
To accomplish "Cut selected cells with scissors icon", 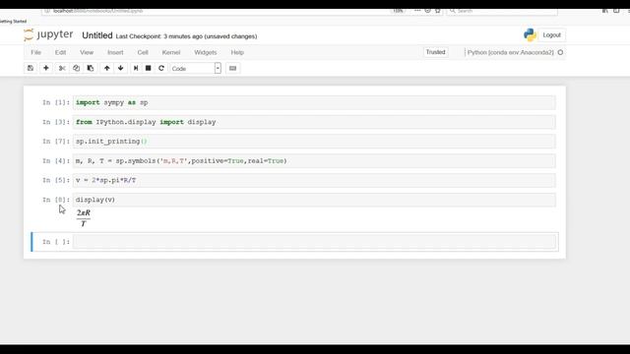I will coord(62,68).
